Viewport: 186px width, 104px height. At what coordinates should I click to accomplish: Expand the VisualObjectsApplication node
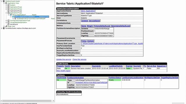pyautogui.click(x=6, y=23)
